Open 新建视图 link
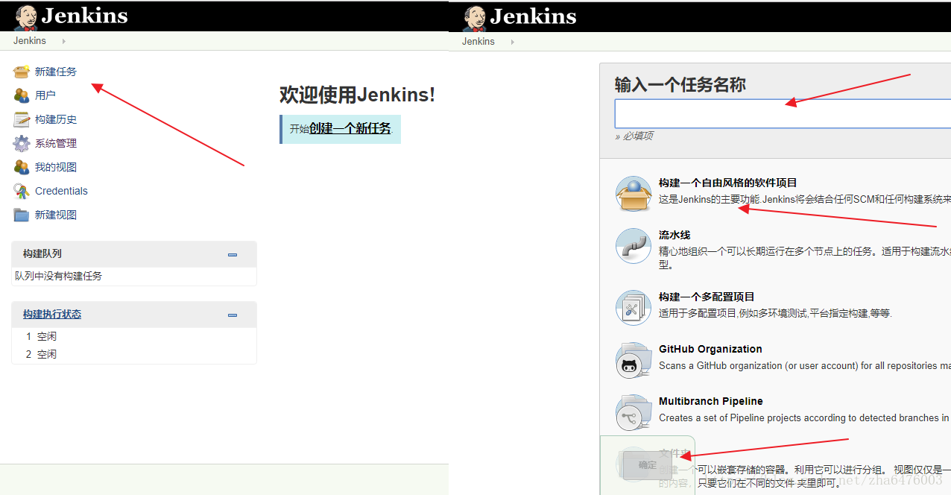The width and height of the screenshot is (951, 495). click(56, 215)
